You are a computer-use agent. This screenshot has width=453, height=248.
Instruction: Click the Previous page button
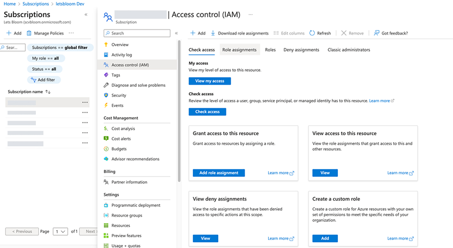point(22,231)
